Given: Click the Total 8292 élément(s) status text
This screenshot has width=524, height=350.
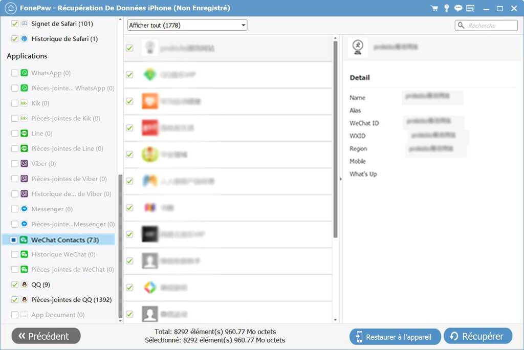Looking at the screenshot, I should click(x=215, y=332).
